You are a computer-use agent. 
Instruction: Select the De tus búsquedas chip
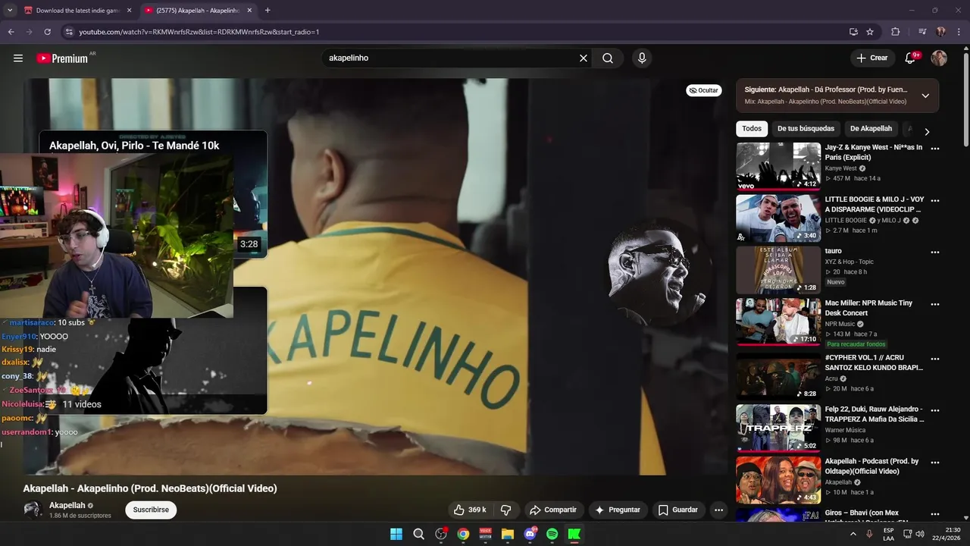click(x=806, y=129)
